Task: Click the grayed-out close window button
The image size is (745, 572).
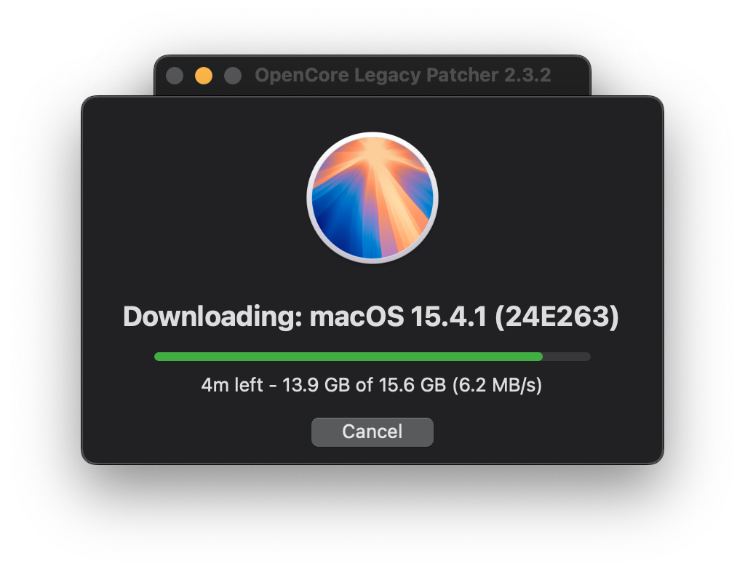Action: click(175, 76)
